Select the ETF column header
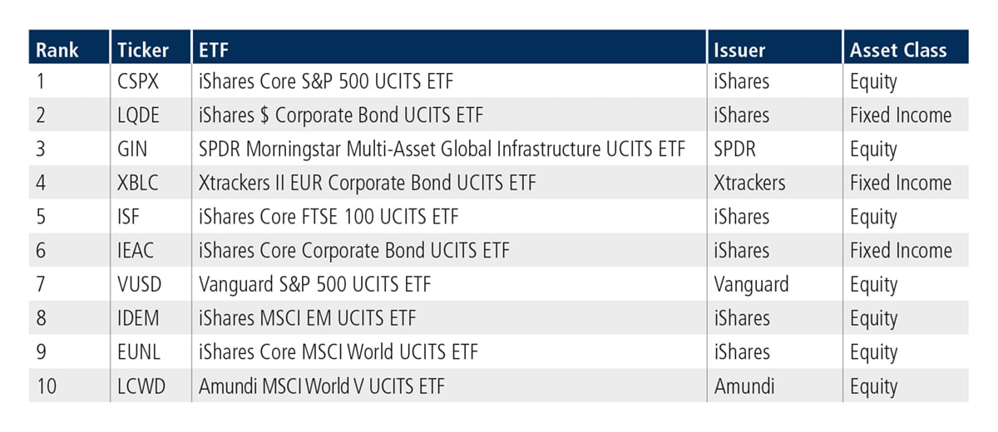The image size is (998, 432). tap(213, 50)
